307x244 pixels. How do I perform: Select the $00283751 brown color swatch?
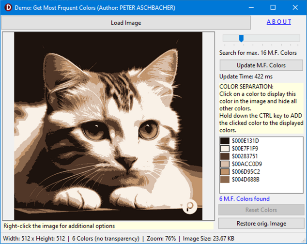(x=225, y=156)
